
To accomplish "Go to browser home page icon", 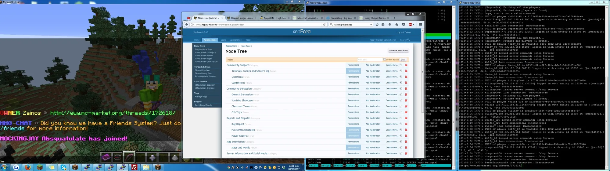I will coord(396,25).
